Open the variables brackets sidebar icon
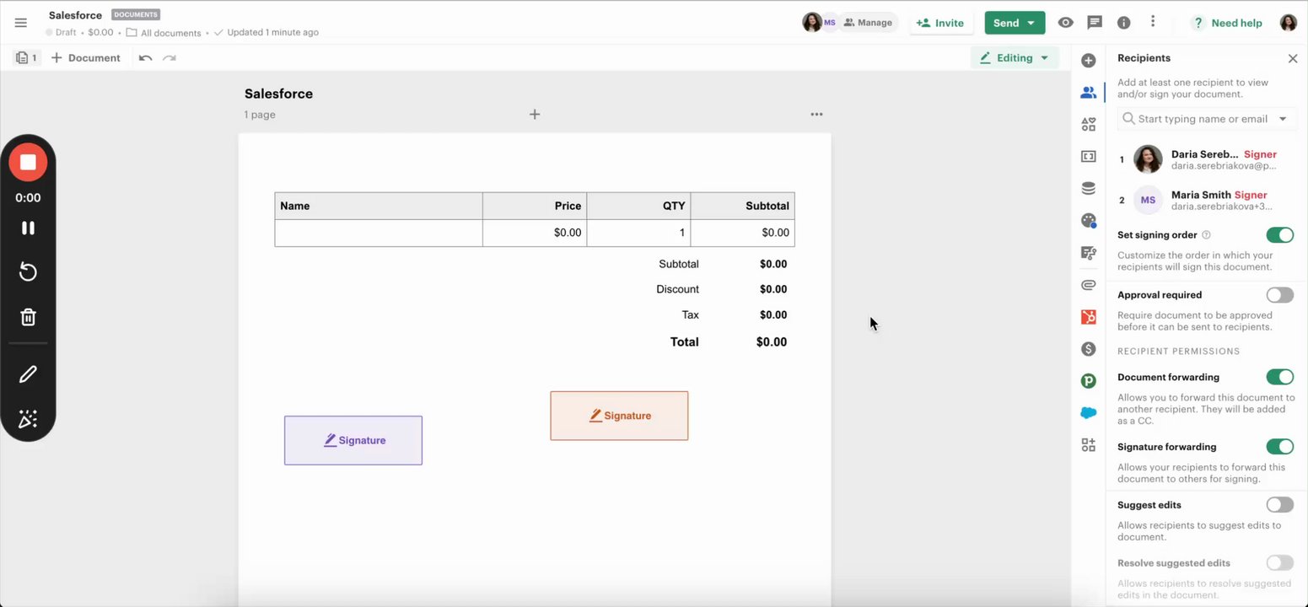Screen dimensions: 1308x607 click(x=1089, y=157)
